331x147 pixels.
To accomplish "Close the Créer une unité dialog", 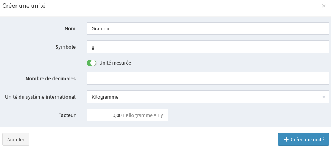I will tap(323, 6).
